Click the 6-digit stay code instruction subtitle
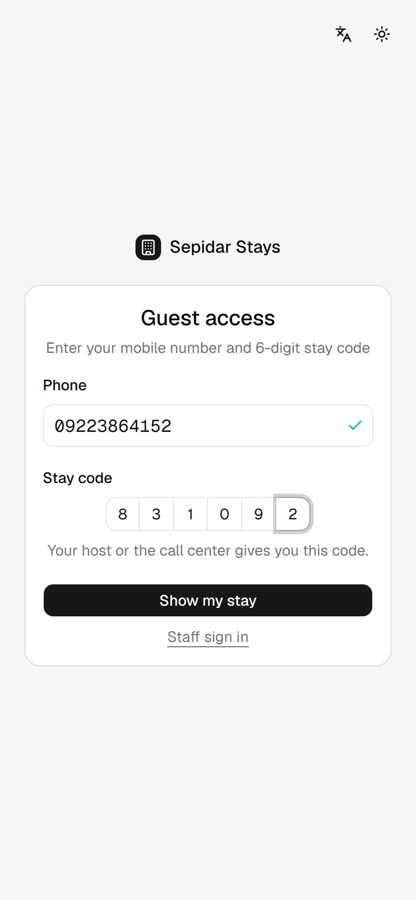The width and height of the screenshot is (416, 900). coord(208,348)
